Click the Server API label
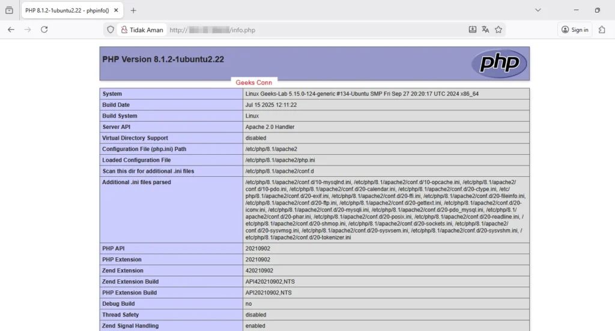The image size is (615, 331). coord(116,127)
